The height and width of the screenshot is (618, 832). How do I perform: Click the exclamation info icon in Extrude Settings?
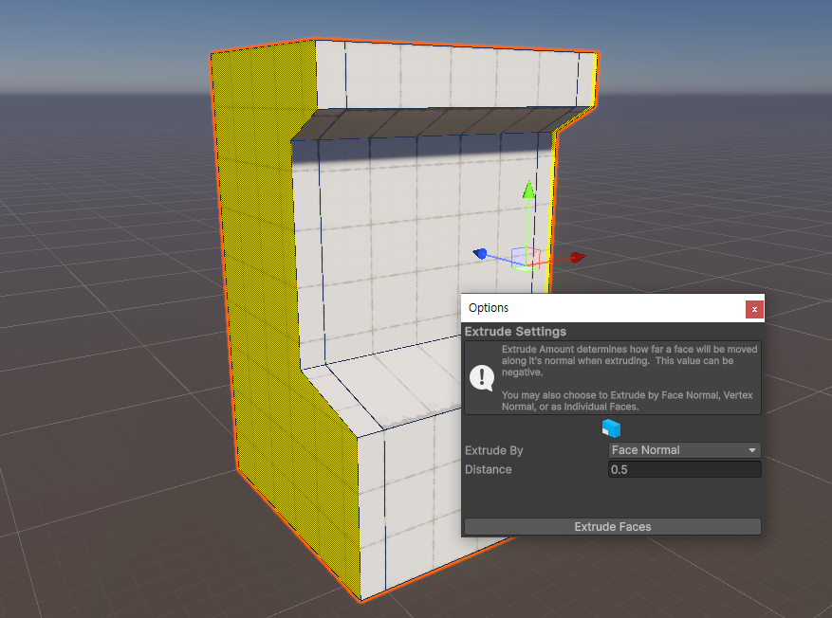[x=482, y=377]
